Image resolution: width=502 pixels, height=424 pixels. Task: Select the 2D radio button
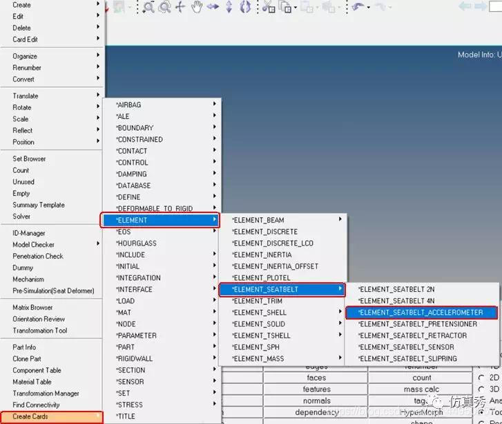coord(481,378)
